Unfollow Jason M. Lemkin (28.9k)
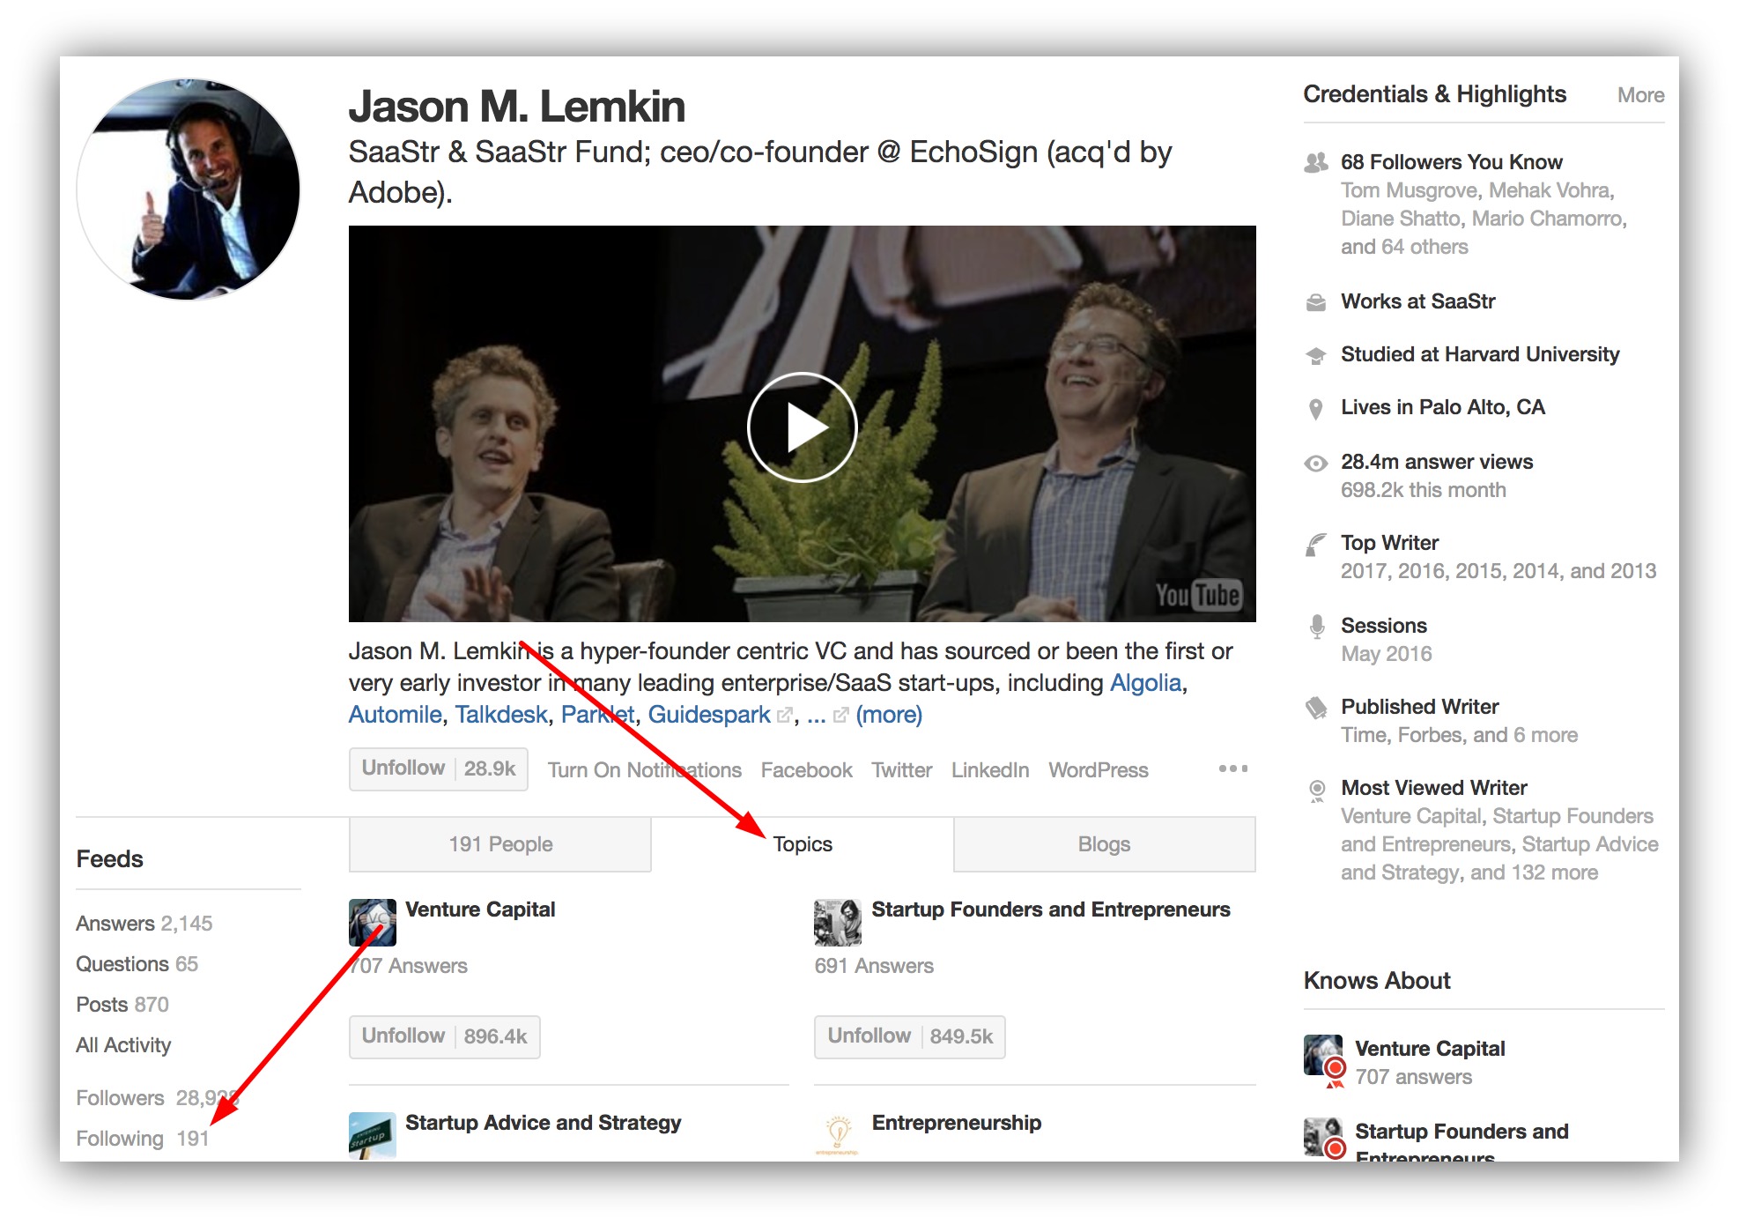The width and height of the screenshot is (1739, 1225). (439, 768)
